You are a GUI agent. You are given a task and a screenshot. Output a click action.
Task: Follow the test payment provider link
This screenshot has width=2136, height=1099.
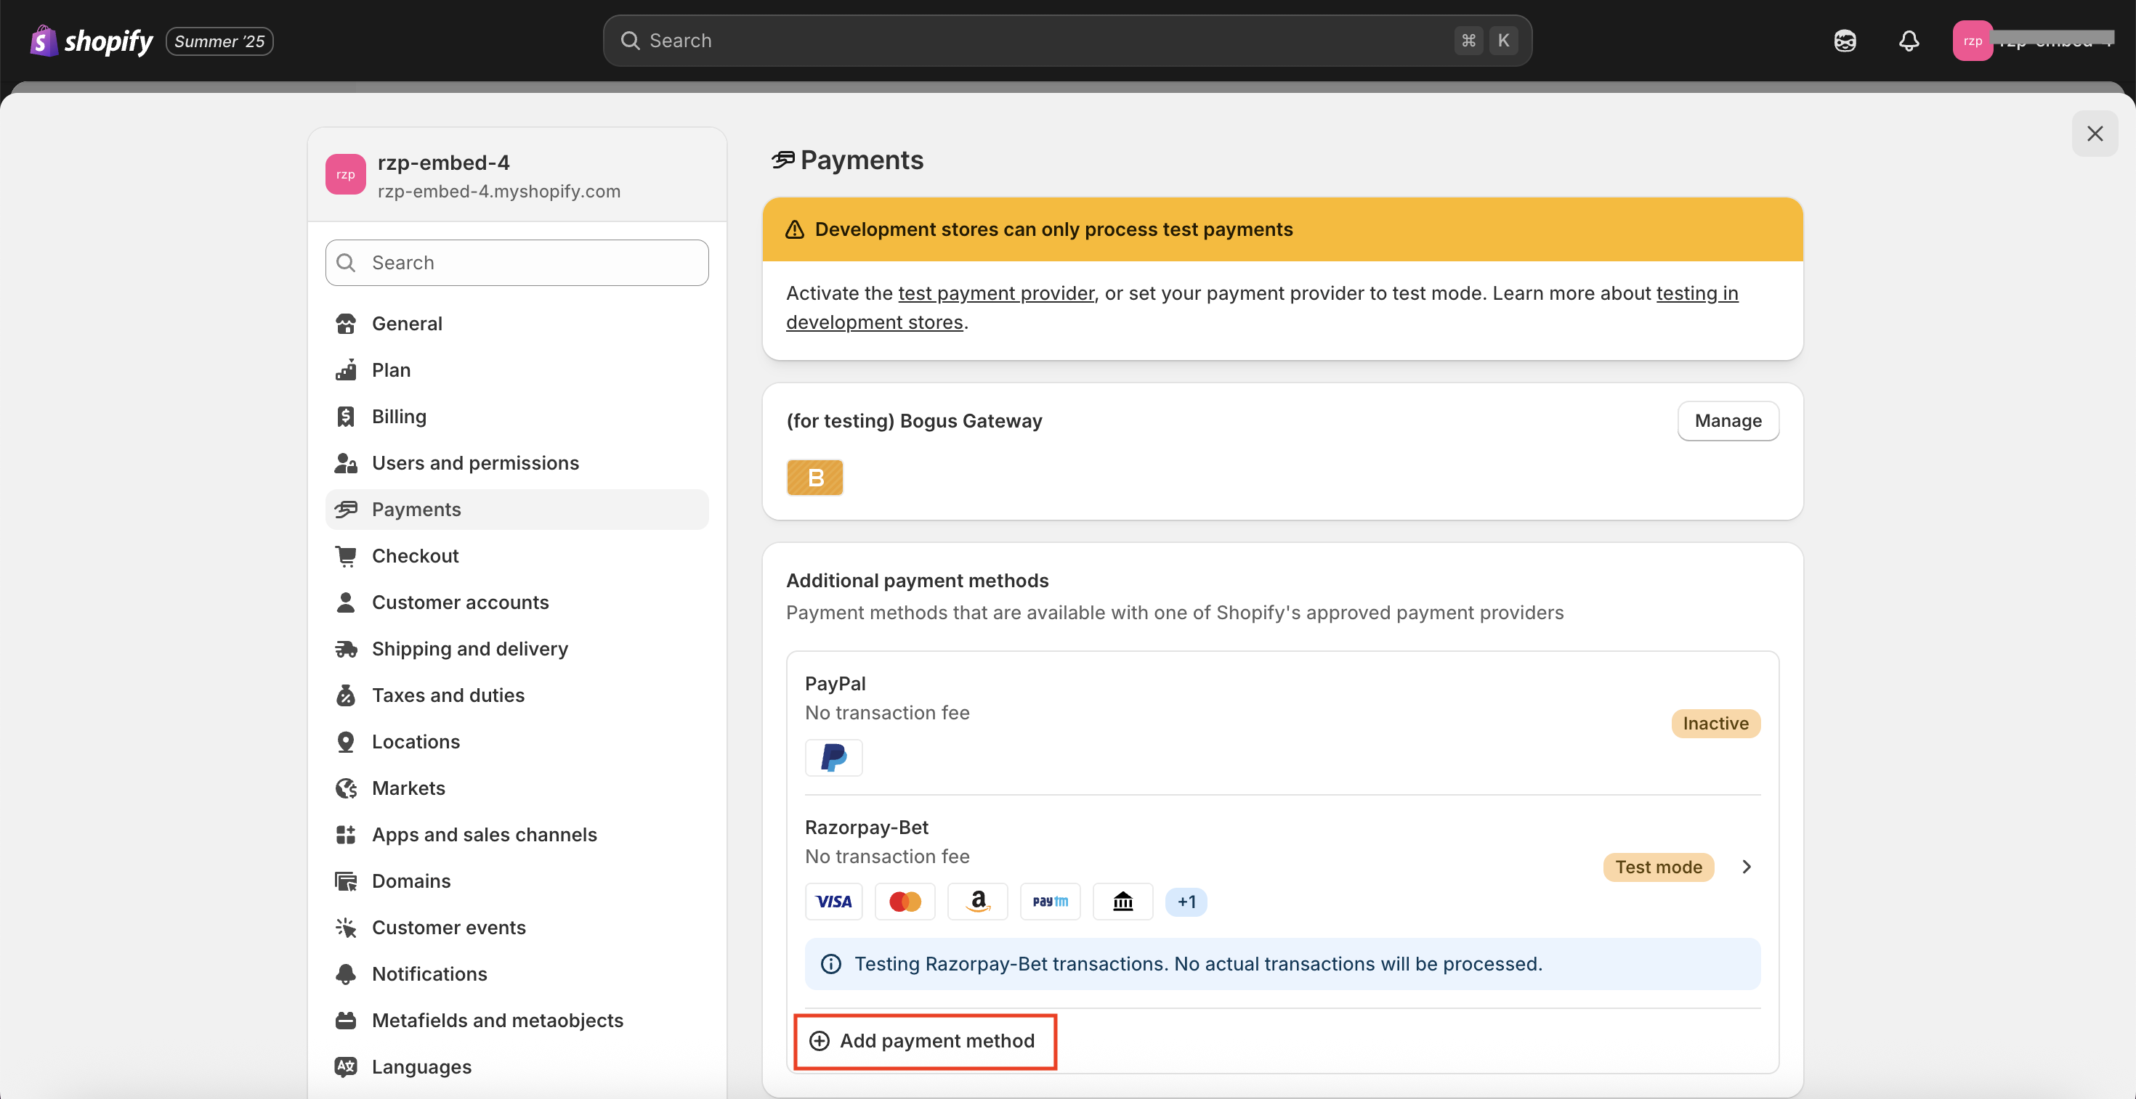(996, 293)
